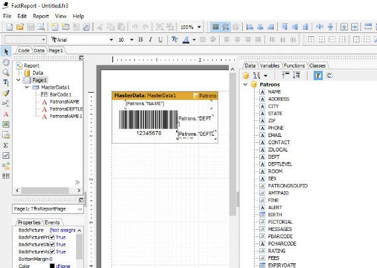
Task: Switch to the Code tab
Action: pyautogui.click(x=24, y=50)
